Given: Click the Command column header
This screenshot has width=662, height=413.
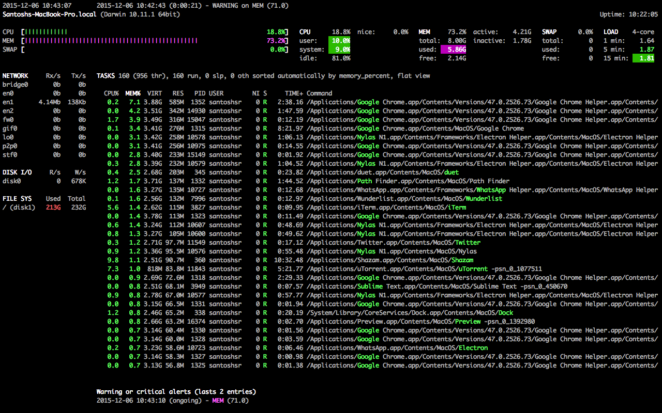Looking at the screenshot, I should 320,93.
